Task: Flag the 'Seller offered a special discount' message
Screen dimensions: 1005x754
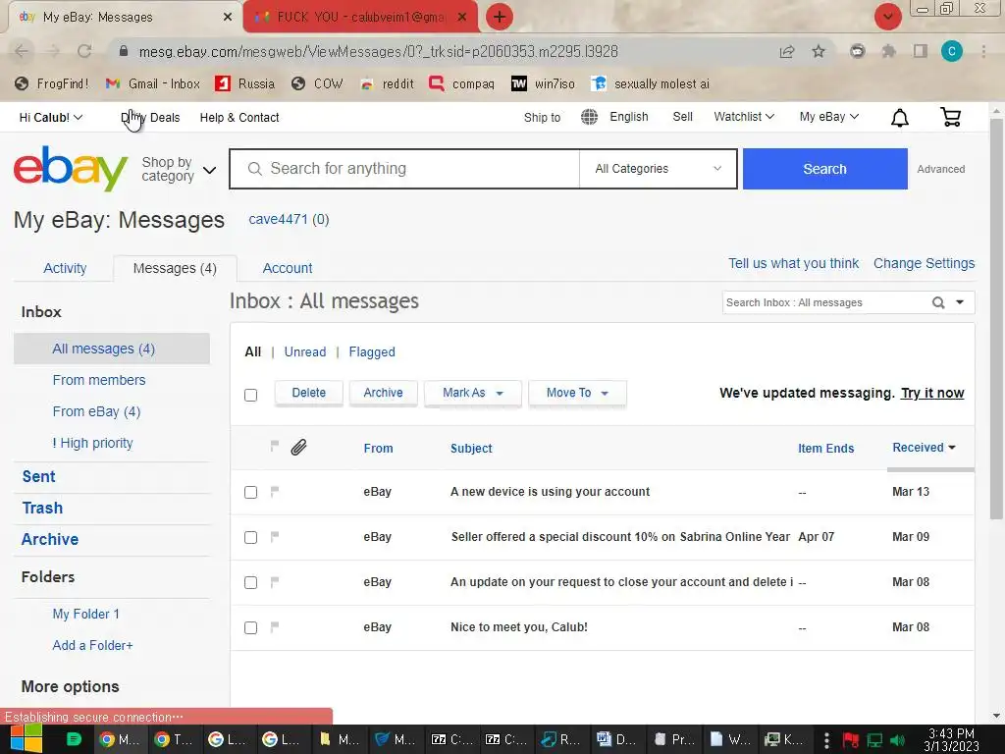Action: click(275, 537)
